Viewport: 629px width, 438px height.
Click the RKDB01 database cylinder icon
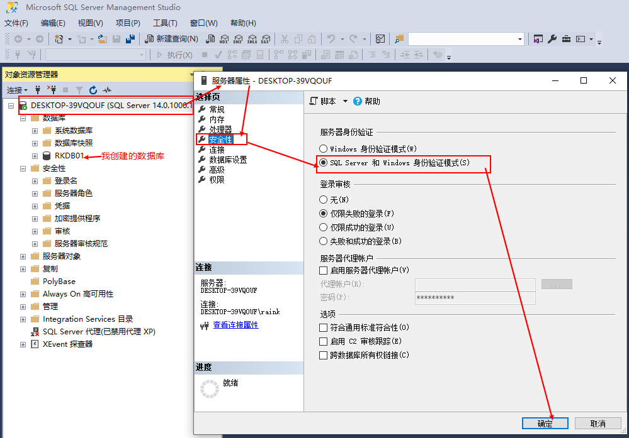(47, 156)
